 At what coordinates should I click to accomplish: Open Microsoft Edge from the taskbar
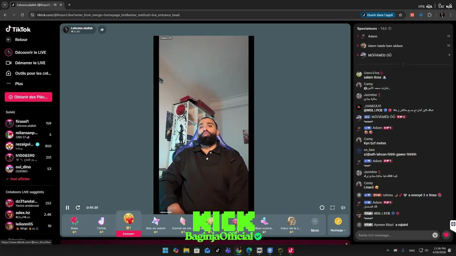click(249, 250)
